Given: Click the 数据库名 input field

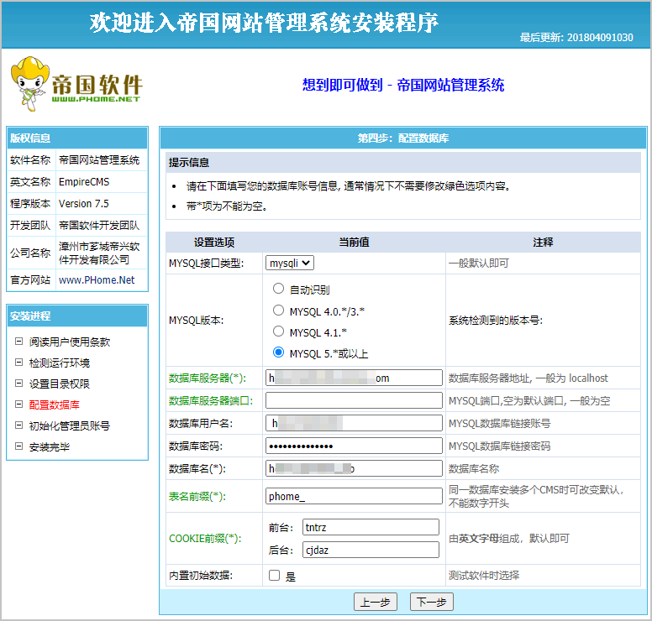Looking at the screenshot, I should [x=354, y=468].
